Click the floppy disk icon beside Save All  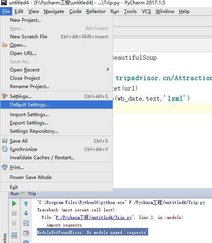5,141
